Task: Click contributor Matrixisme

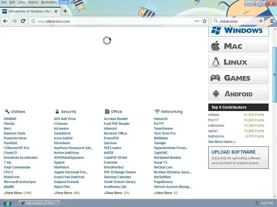Action: point(216,136)
